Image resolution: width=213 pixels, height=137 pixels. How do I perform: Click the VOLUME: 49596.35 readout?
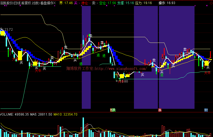point(14,114)
